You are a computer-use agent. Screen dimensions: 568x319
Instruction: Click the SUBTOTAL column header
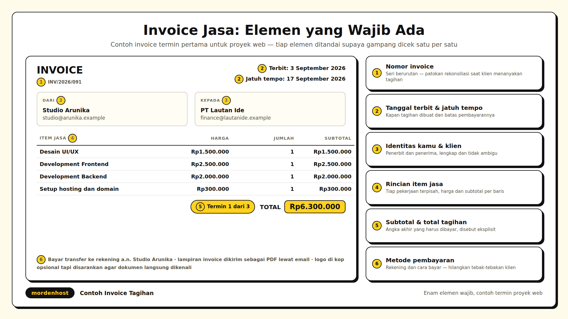(338, 138)
